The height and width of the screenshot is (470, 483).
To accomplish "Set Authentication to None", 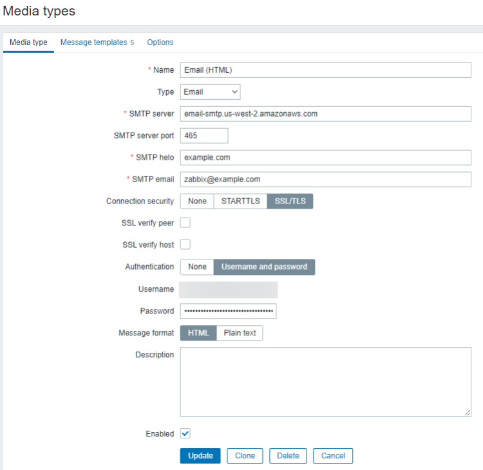I will click(x=197, y=267).
